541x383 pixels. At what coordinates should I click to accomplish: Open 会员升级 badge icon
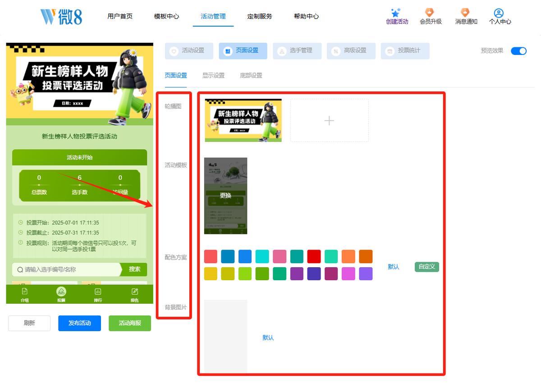[x=430, y=13]
